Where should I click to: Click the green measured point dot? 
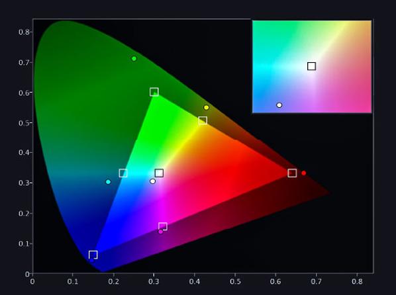pyautogui.click(x=134, y=59)
